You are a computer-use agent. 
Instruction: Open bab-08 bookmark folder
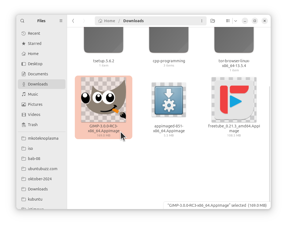click(x=42, y=158)
